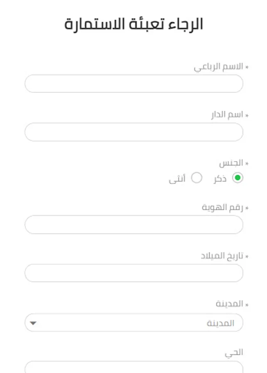Click the ذكر text beside the radio
The height and width of the screenshot is (373, 267).
pos(220,179)
